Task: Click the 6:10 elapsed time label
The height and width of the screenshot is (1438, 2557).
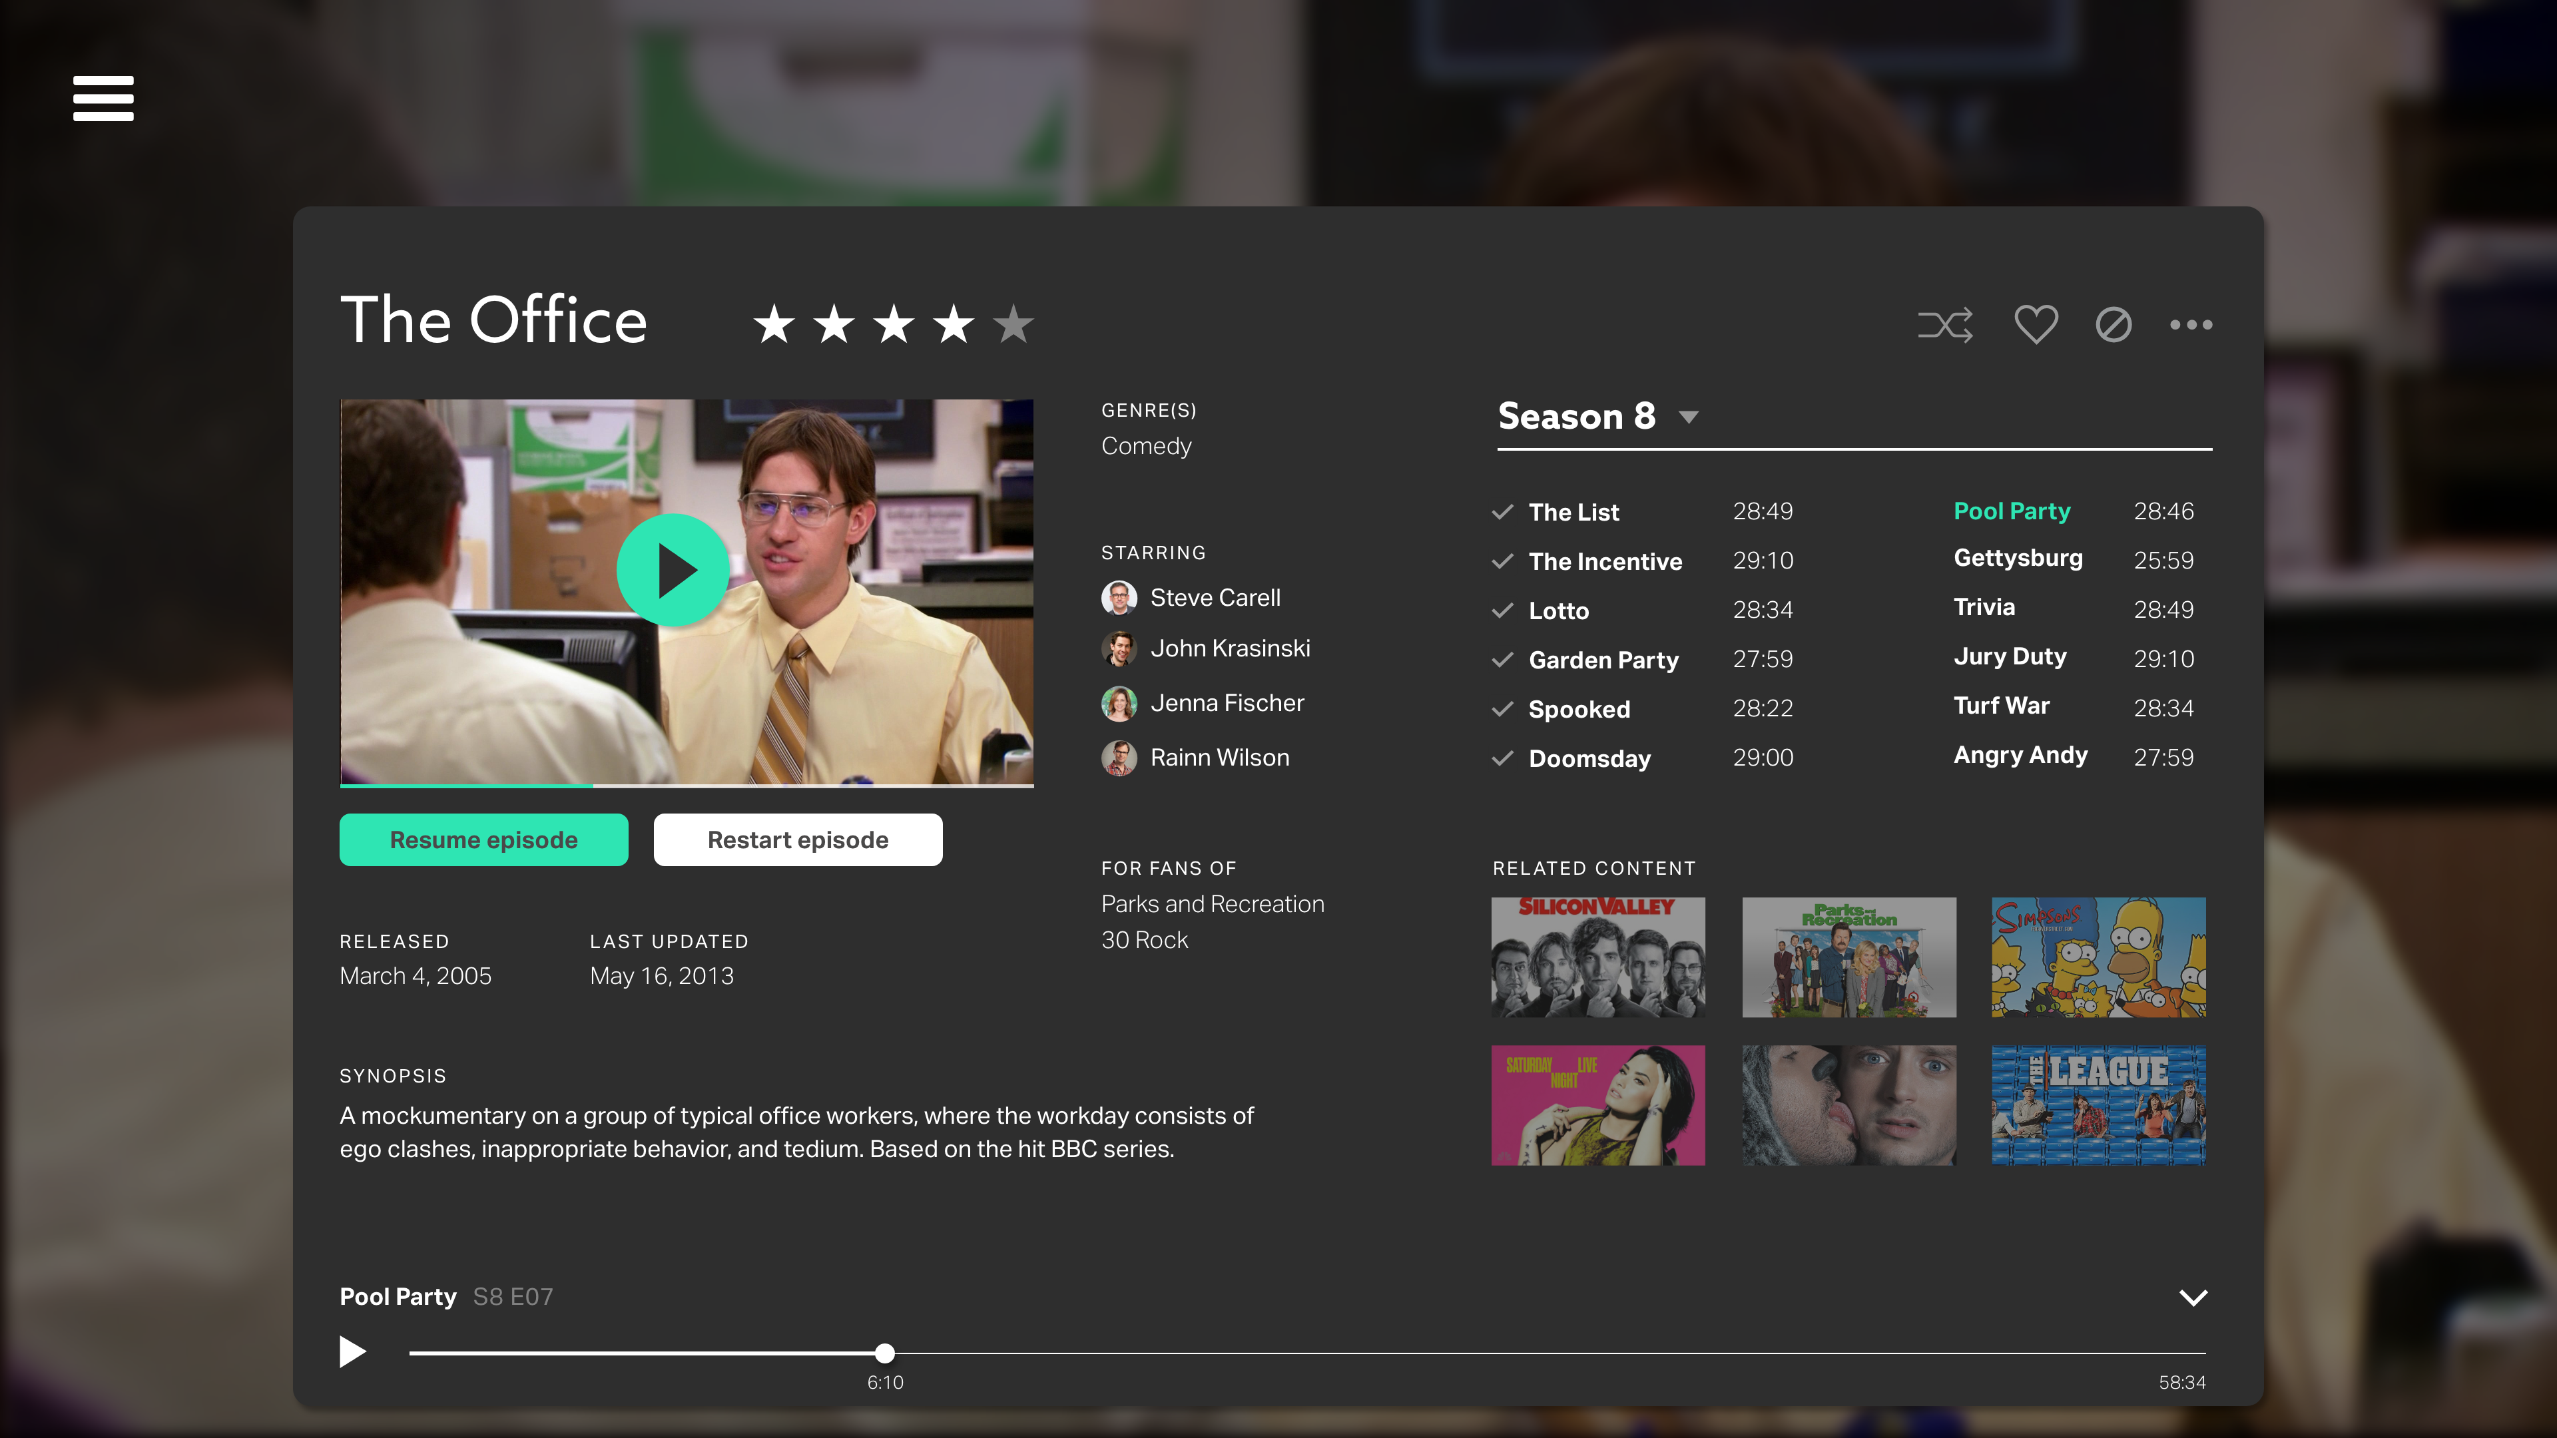Action: (886, 1383)
